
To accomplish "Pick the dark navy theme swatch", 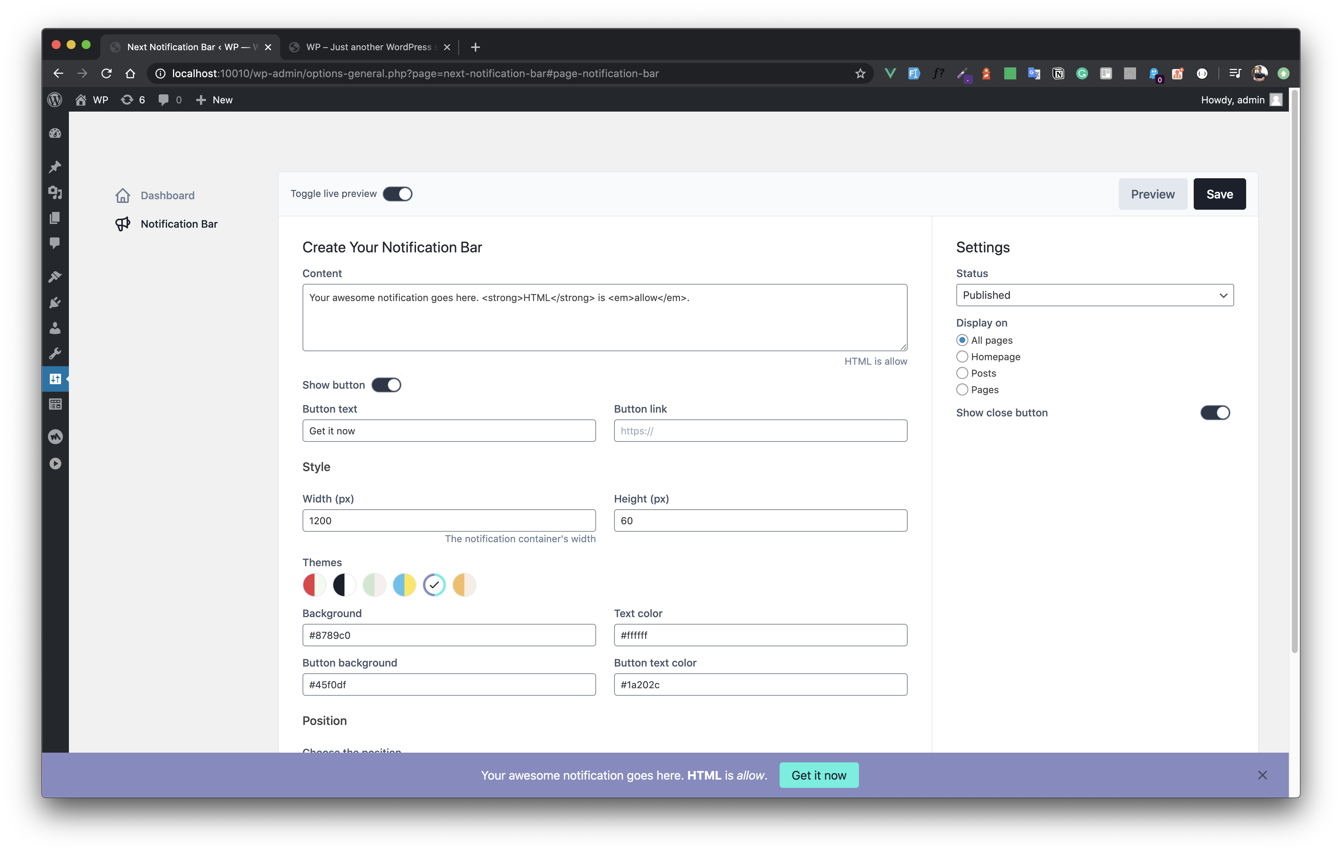I will [344, 585].
